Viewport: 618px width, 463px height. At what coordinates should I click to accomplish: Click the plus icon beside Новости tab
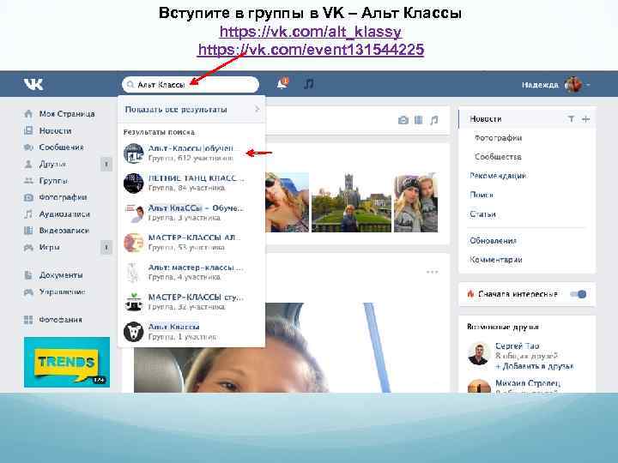(x=585, y=119)
